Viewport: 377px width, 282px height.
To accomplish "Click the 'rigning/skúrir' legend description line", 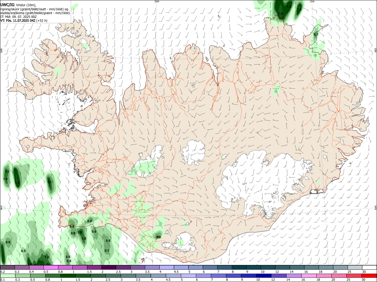I will 35,9.
